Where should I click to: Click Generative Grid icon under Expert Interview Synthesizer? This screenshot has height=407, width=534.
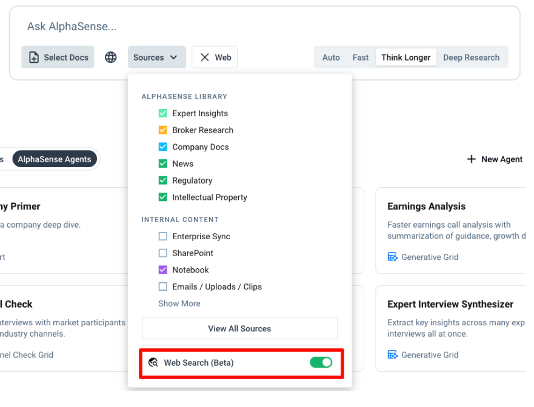coord(393,355)
